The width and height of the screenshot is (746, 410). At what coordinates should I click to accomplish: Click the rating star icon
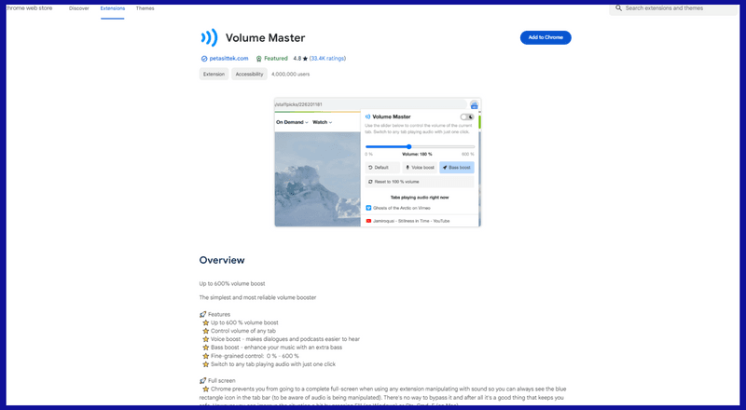click(305, 58)
